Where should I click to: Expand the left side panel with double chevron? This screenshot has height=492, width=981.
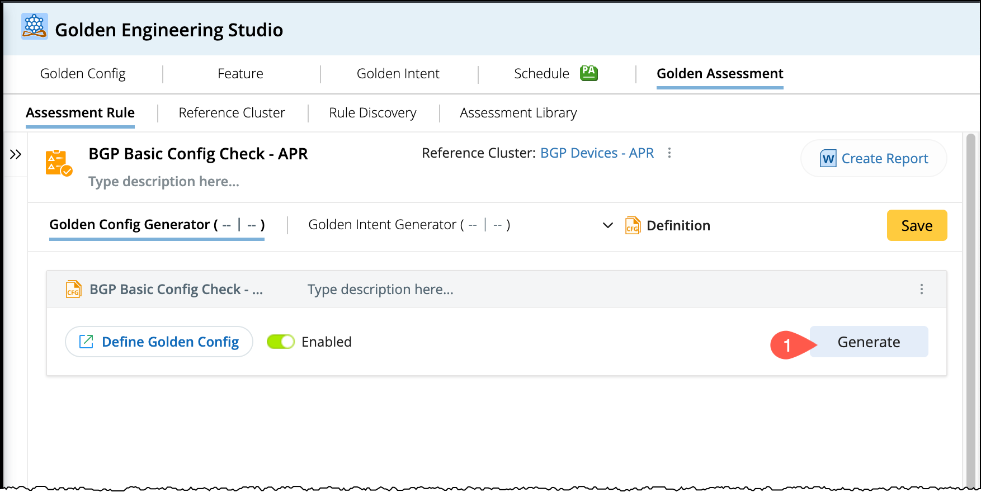pyautogui.click(x=16, y=154)
